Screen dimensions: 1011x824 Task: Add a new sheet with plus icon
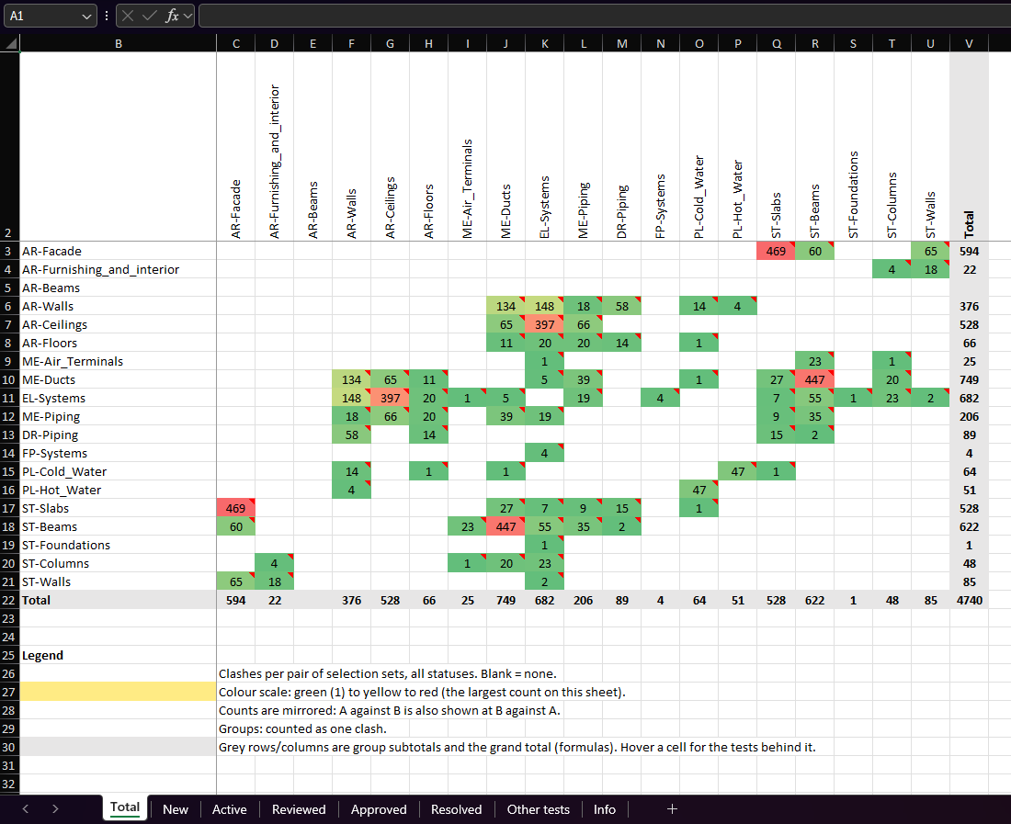coord(672,809)
